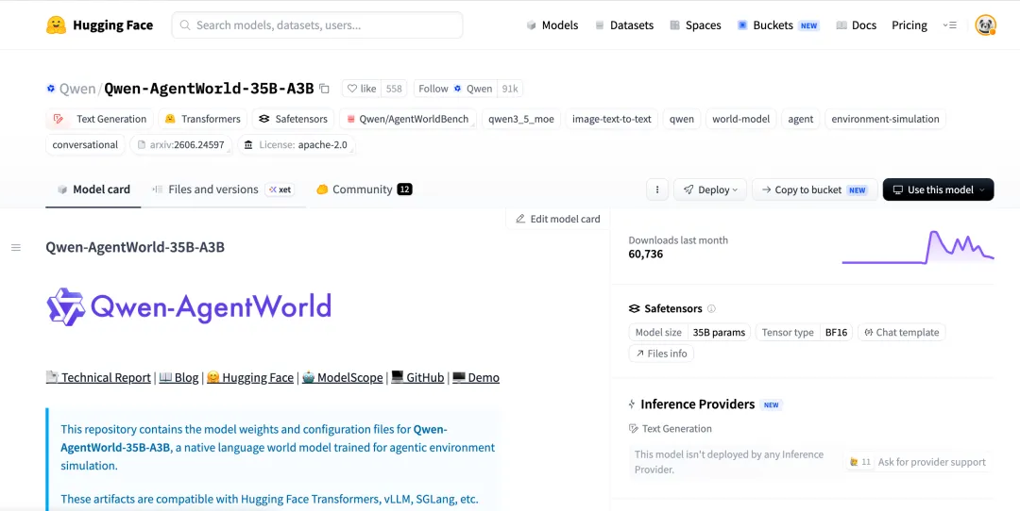Copy the model name to clipboard
The height and width of the screenshot is (511, 1020).
click(324, 89)
